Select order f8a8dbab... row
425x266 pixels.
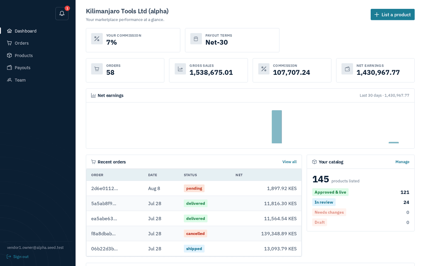pyautogui.click(x=194, y=233)
